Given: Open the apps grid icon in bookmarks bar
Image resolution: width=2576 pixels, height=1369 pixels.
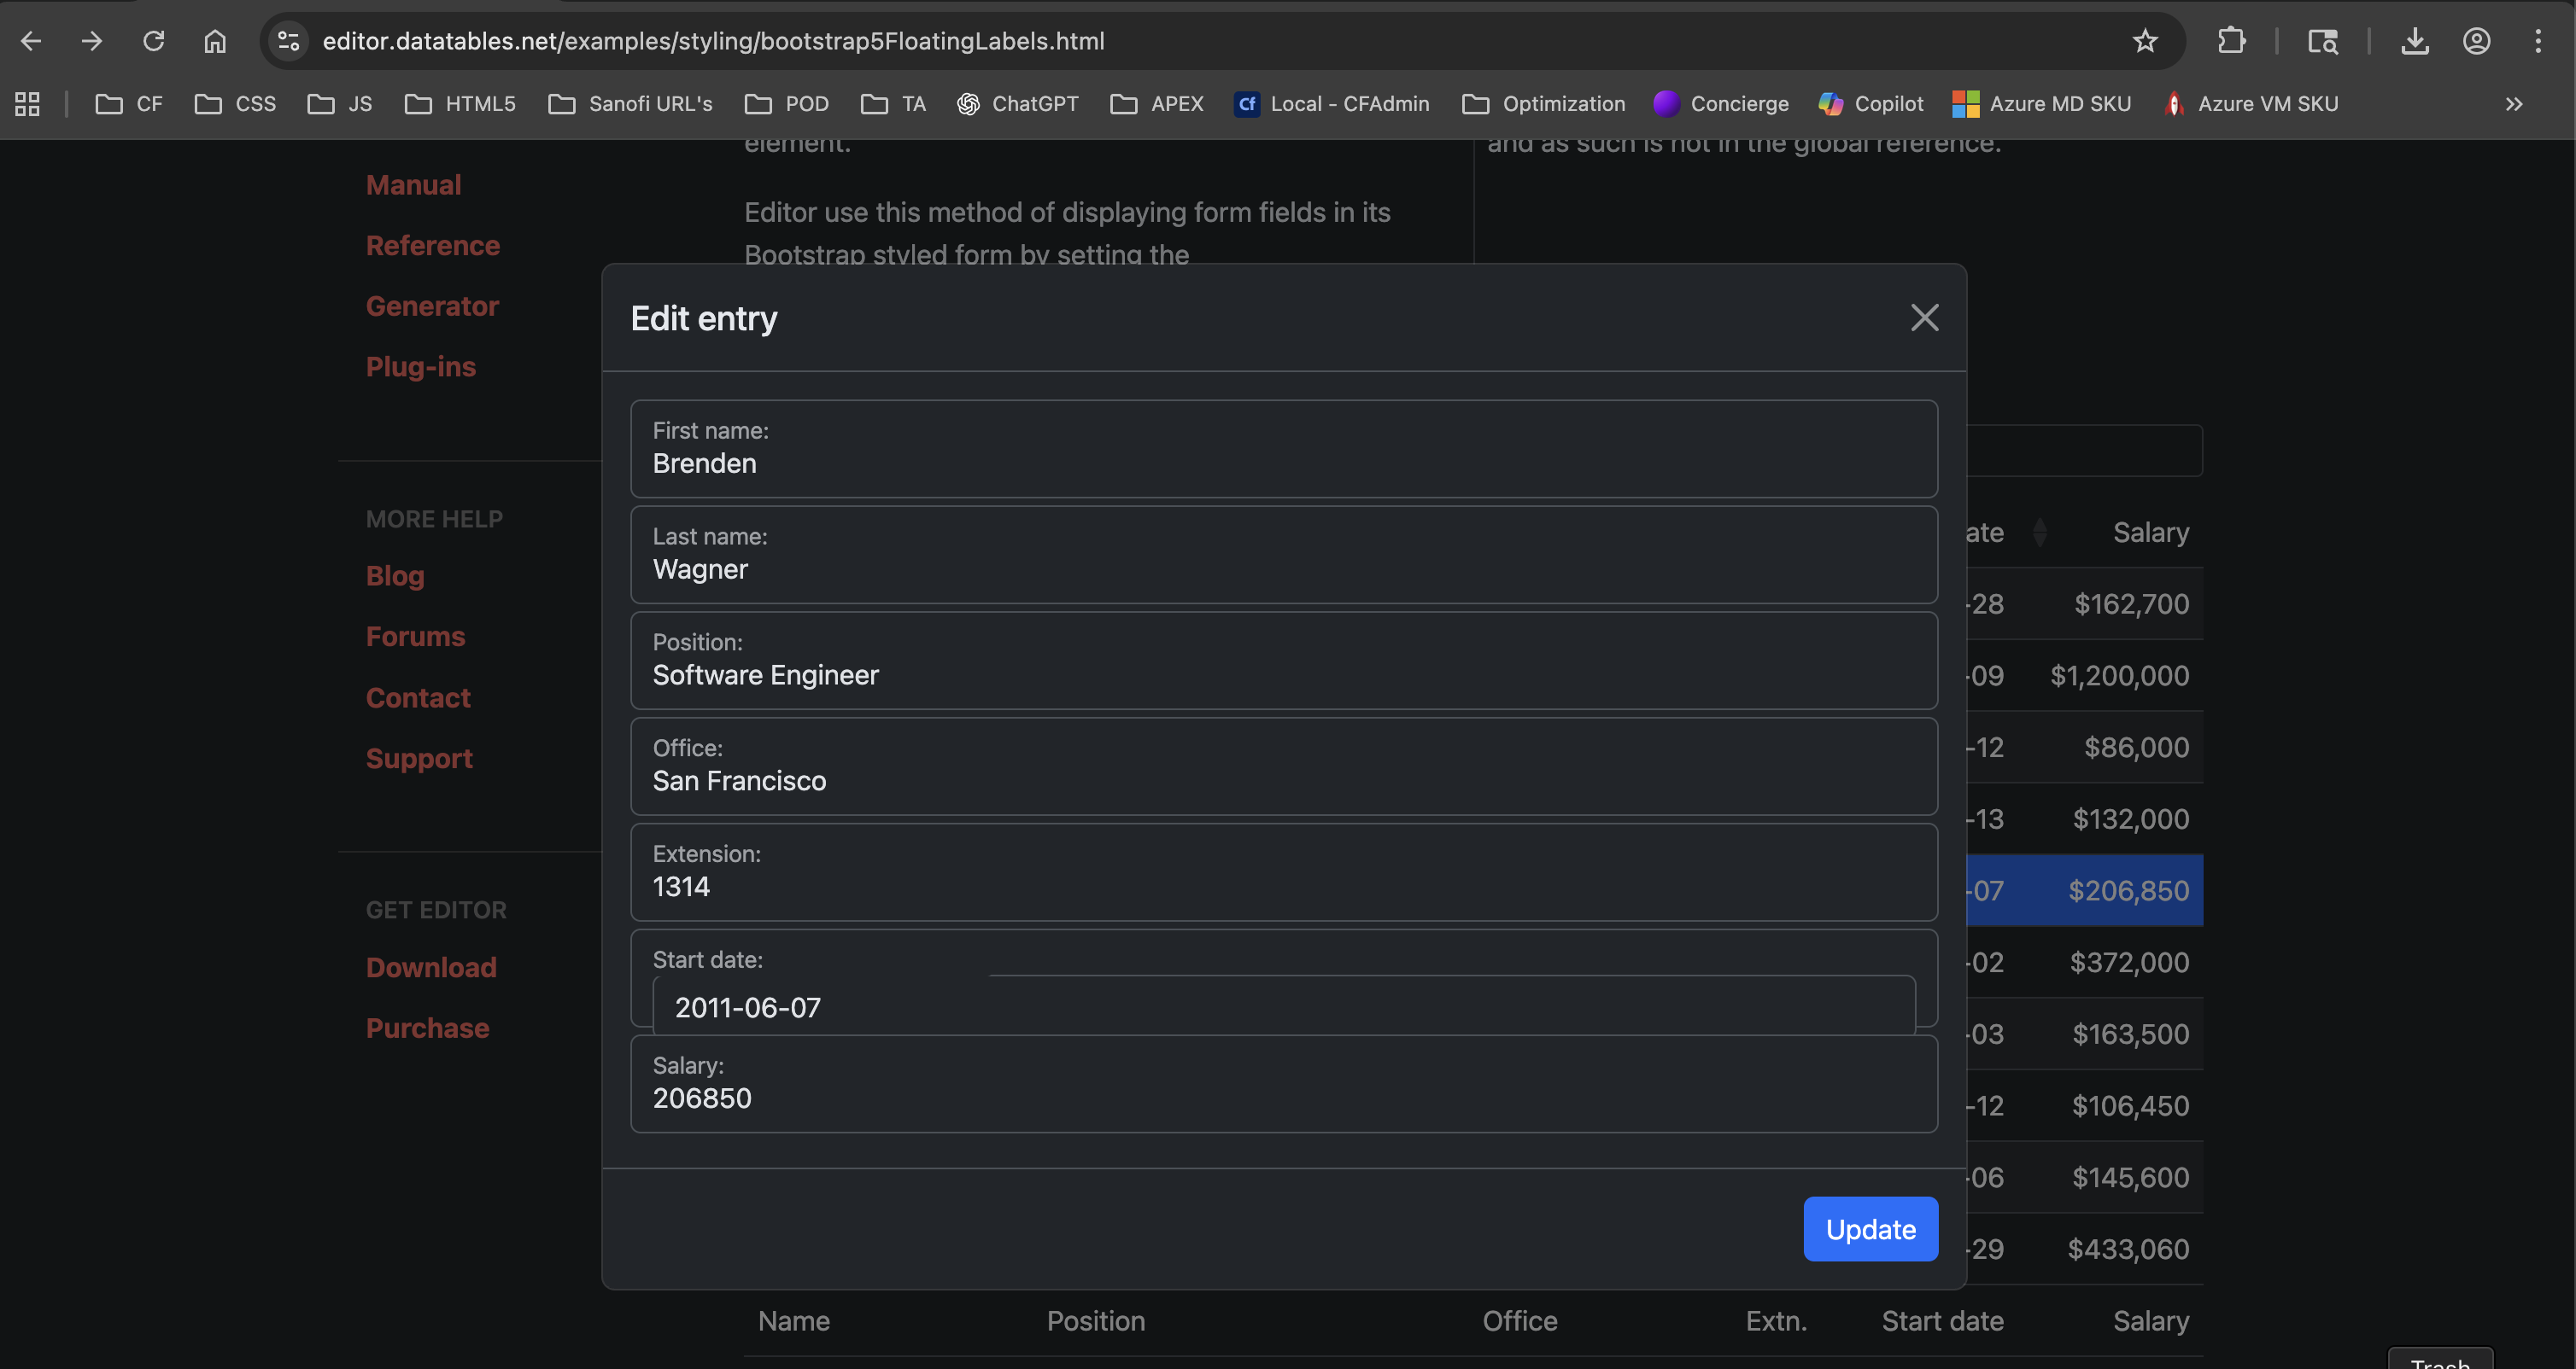Looking at the screenshot, I should tap(28, 104).
